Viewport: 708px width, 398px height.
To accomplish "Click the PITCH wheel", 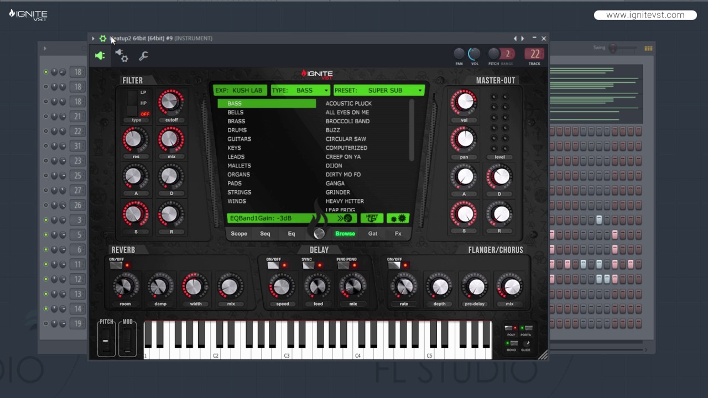I will pos(106,340).
